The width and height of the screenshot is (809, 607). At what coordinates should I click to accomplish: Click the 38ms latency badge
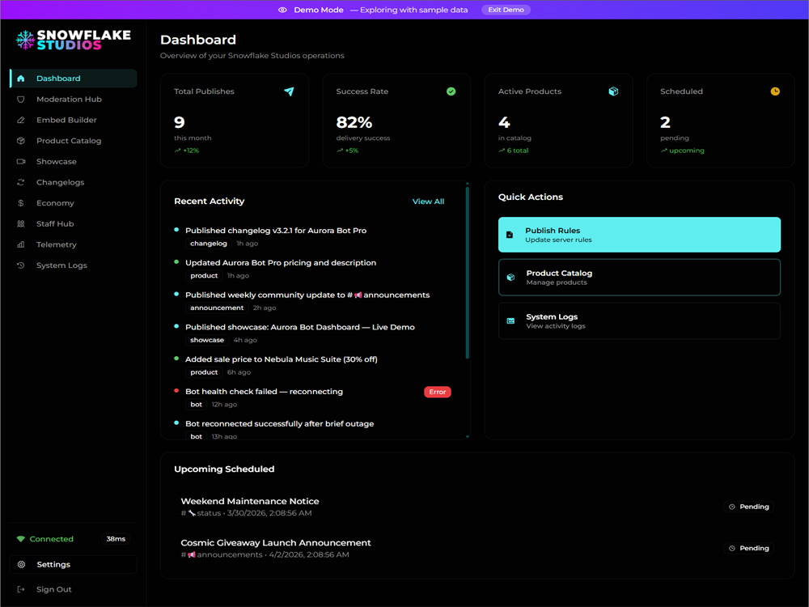click(116, 539)
